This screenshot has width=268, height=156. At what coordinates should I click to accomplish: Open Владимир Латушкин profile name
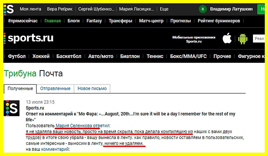click(x=231, y=9)
